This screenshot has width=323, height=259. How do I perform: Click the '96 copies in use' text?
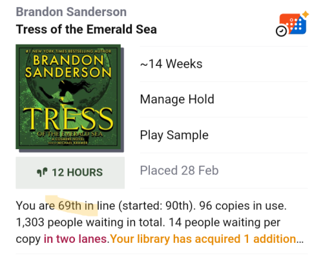click(x=243, y=205)
